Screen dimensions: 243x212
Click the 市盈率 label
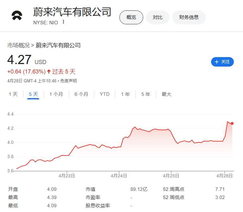point(93,197)
